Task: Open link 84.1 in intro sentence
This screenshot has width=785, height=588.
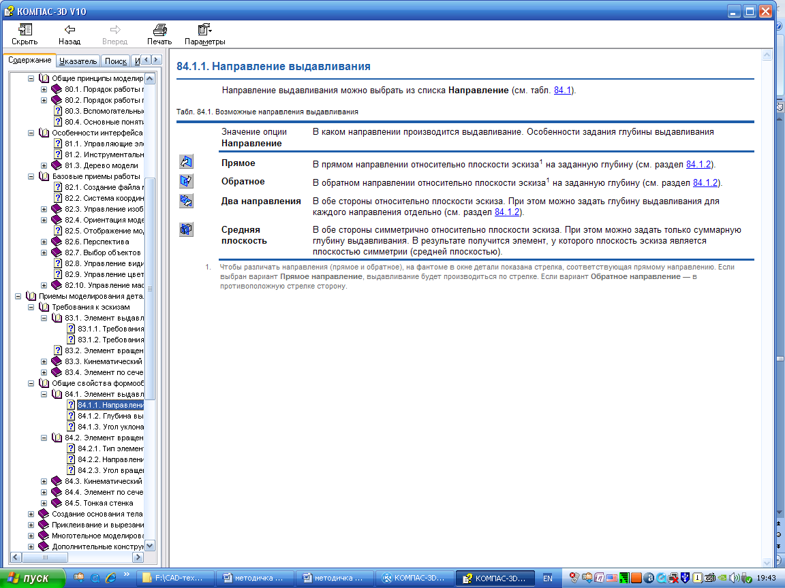Action: [x=562, y=91]
